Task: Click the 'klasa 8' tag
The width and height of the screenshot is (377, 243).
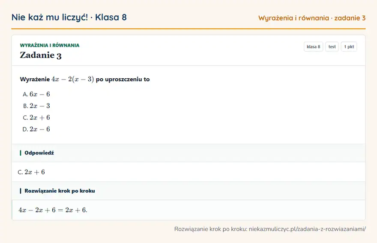Action: [x=313, y=47]
